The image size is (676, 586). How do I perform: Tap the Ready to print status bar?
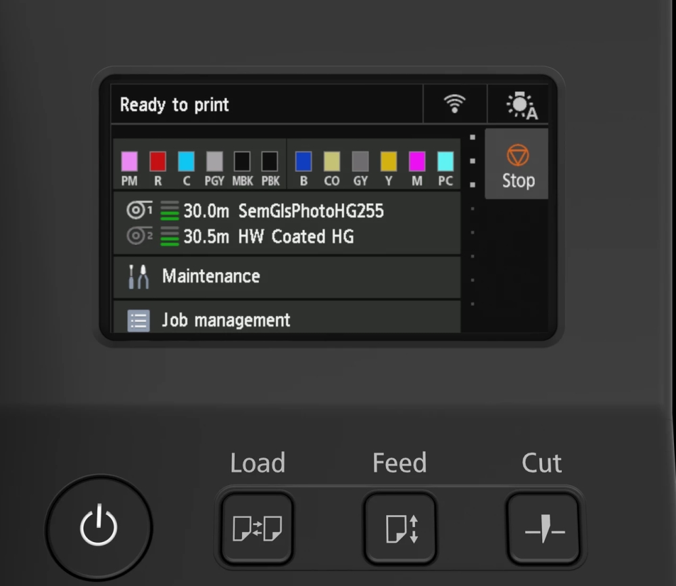pyautogui.click(x=266, y=105)
